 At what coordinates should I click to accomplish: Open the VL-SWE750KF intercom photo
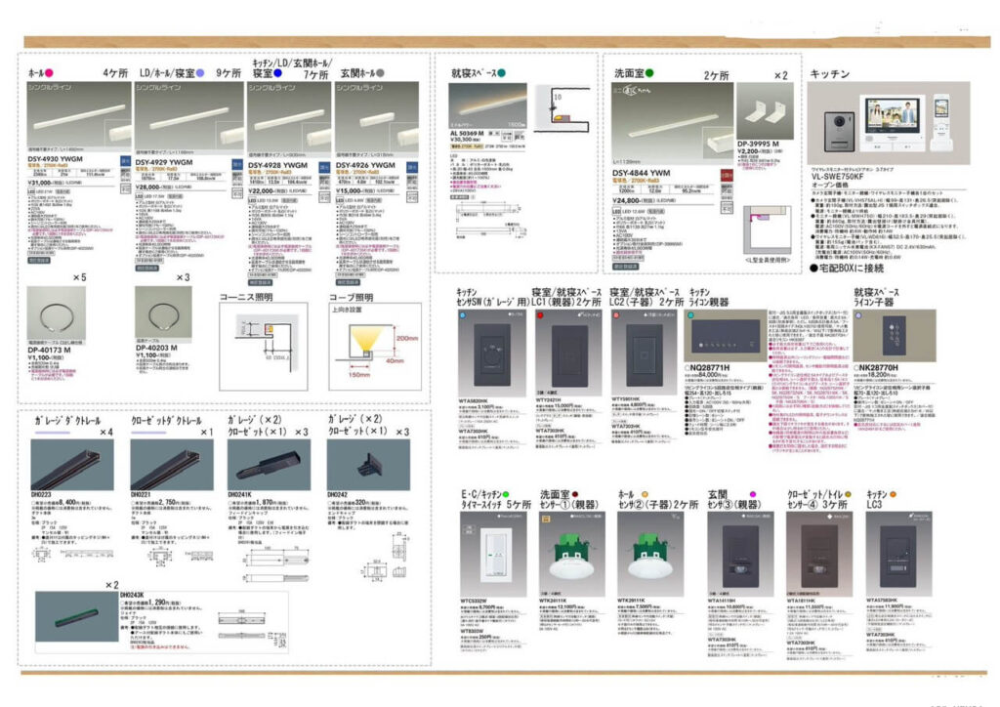[889, 123]
